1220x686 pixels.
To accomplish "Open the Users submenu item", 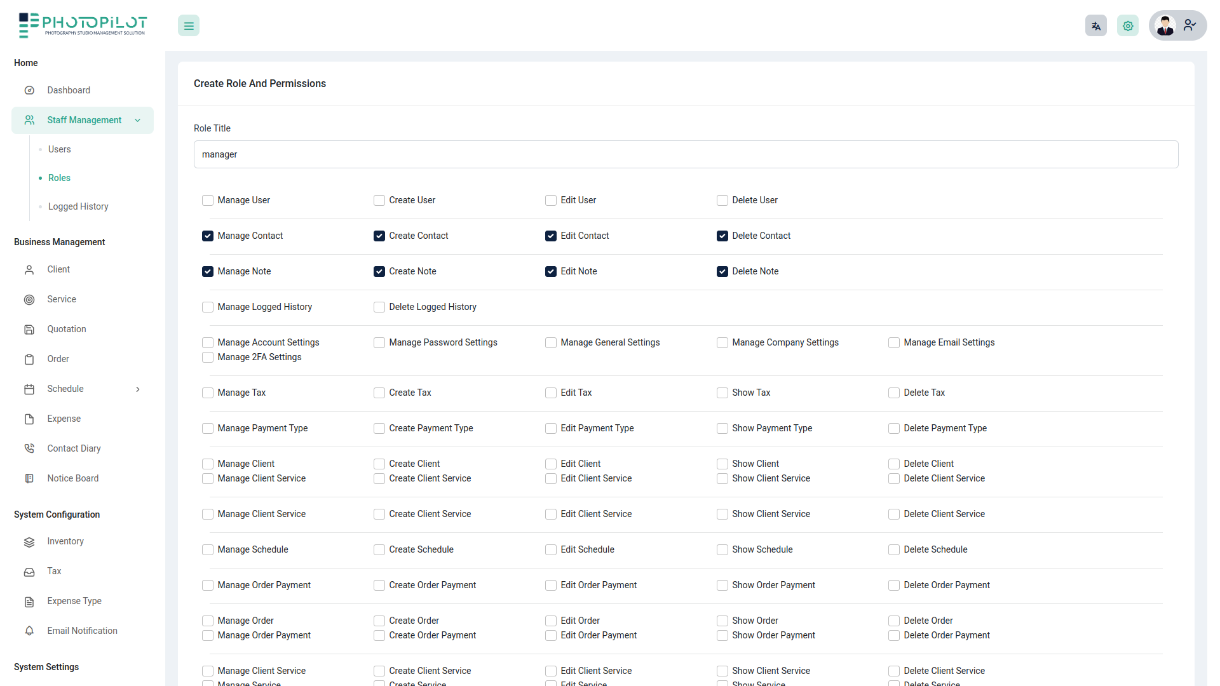I will point(60,149).
